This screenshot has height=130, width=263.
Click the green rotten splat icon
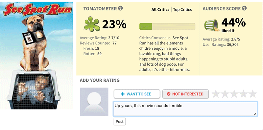(x=92, y=24)
